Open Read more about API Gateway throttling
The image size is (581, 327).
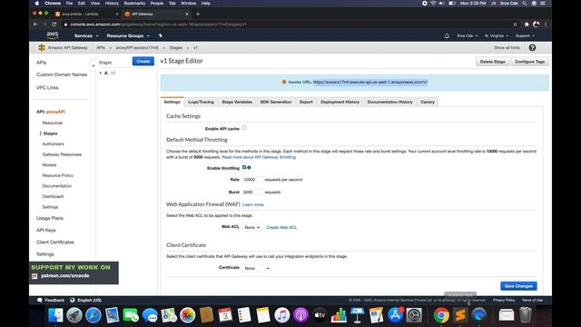(x=259, y=157)
